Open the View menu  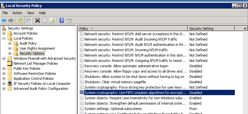pyautogui.click(x=30, y=13)
